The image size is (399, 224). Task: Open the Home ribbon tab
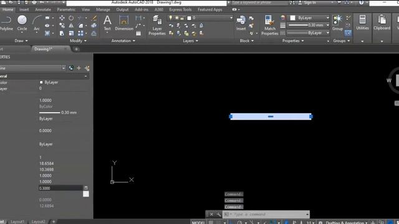click(x=7, y=9)
